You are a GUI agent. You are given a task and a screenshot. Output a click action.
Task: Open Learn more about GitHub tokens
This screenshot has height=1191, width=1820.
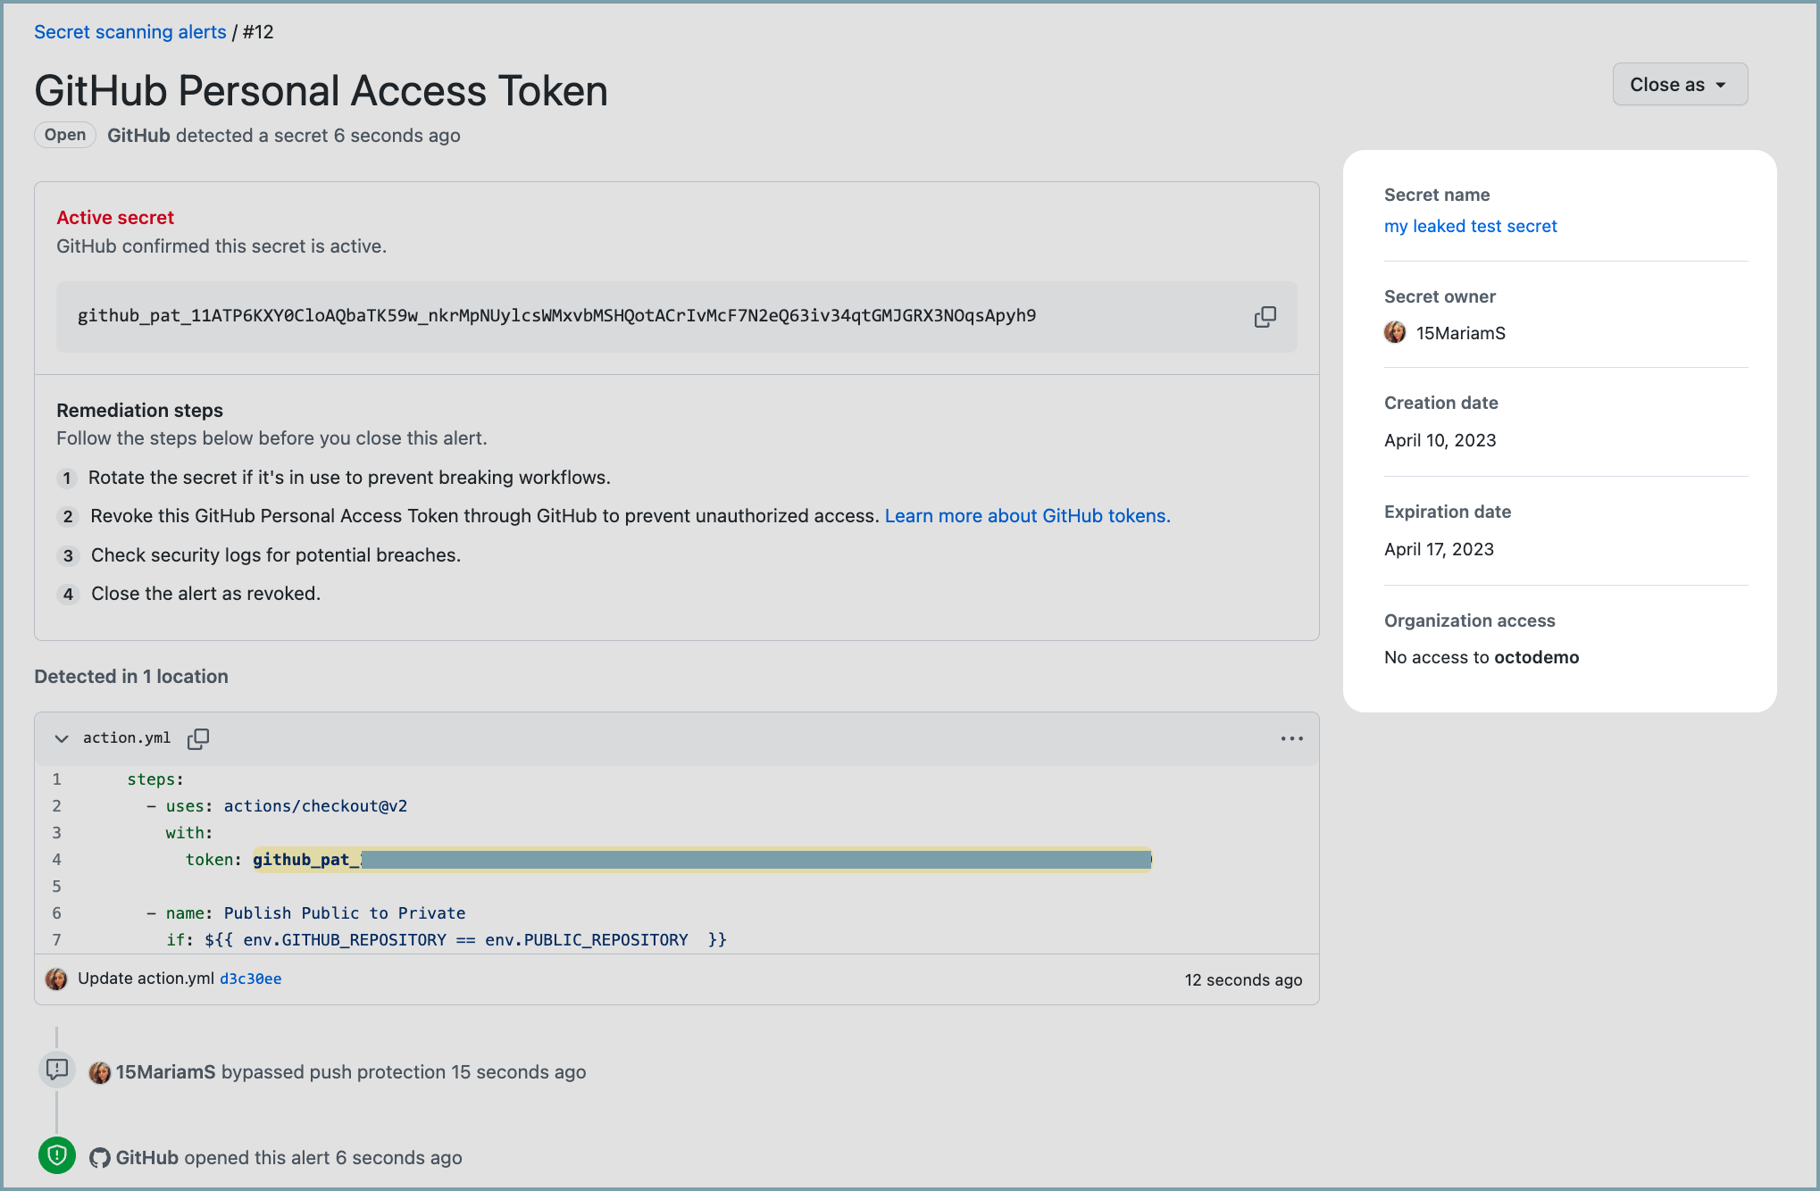1027,516
